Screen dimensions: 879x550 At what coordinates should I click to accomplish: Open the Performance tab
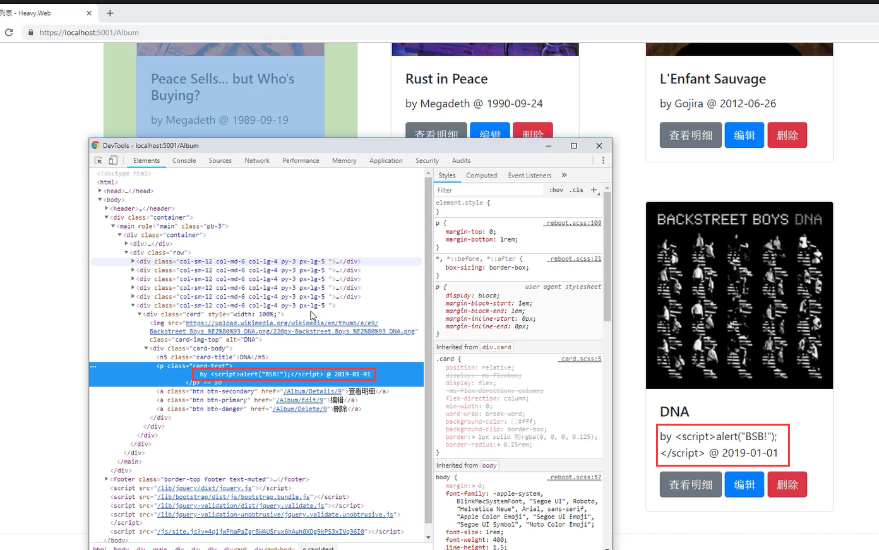pos(301,160)
